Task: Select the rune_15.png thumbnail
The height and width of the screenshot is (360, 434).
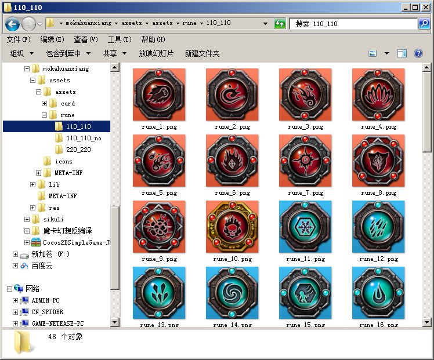Action: (305, 293)
